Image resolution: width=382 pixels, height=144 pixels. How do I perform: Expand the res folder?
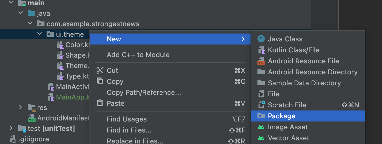pyautogui.click(x=21, y=107)
